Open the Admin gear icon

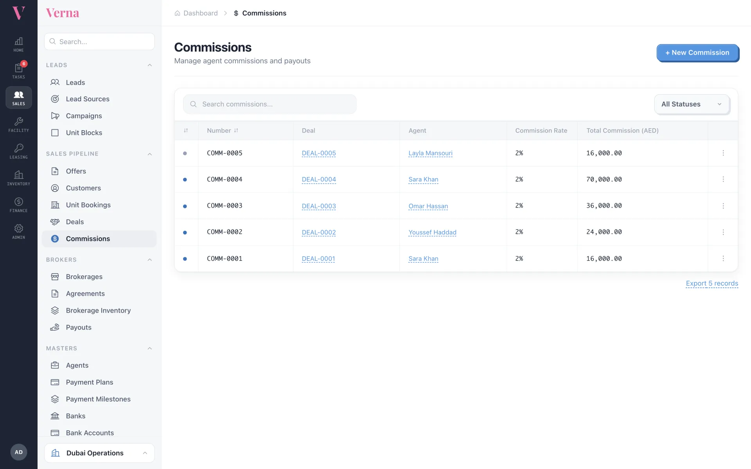click(x=18, y=231)
